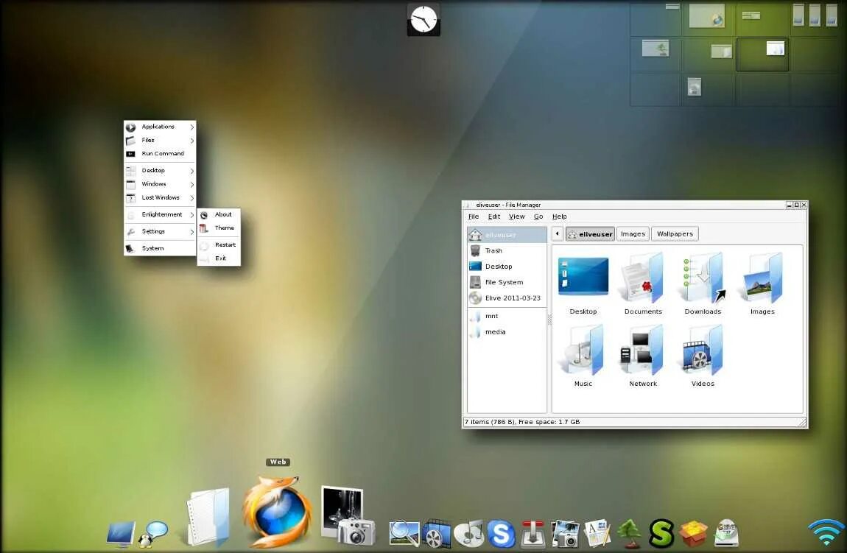847x553 pixels.
Task: Click the WiFi signal icon
Action: coord(826,532)
